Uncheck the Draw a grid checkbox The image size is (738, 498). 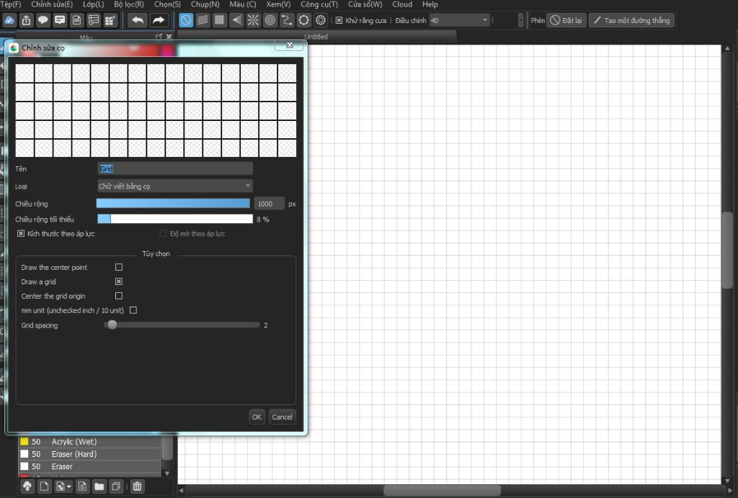click(x=119, y=281)
